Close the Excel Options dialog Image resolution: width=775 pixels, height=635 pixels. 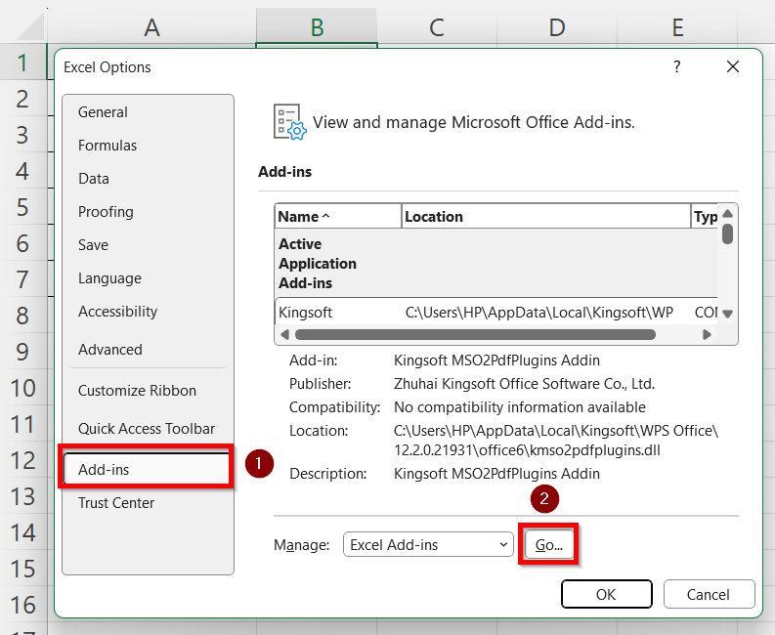733,67
